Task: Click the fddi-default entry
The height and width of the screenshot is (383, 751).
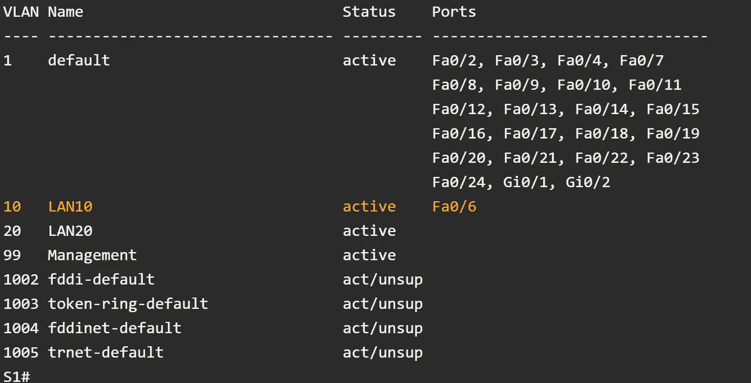Action: [101, 280]
